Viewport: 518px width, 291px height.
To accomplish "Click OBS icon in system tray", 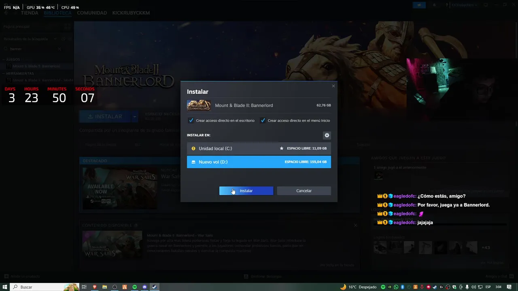I will click(448, 287).
